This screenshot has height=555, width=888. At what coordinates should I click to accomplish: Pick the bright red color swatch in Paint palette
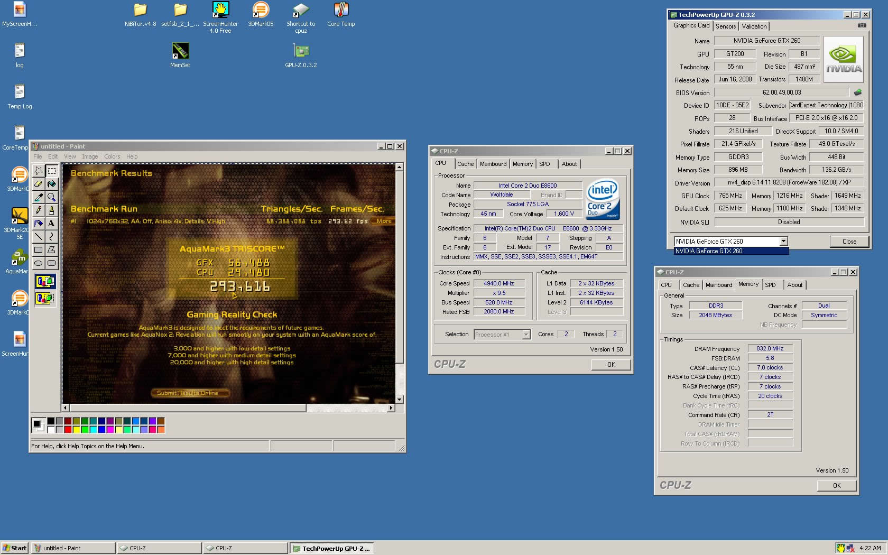click(x=68, y=430)
